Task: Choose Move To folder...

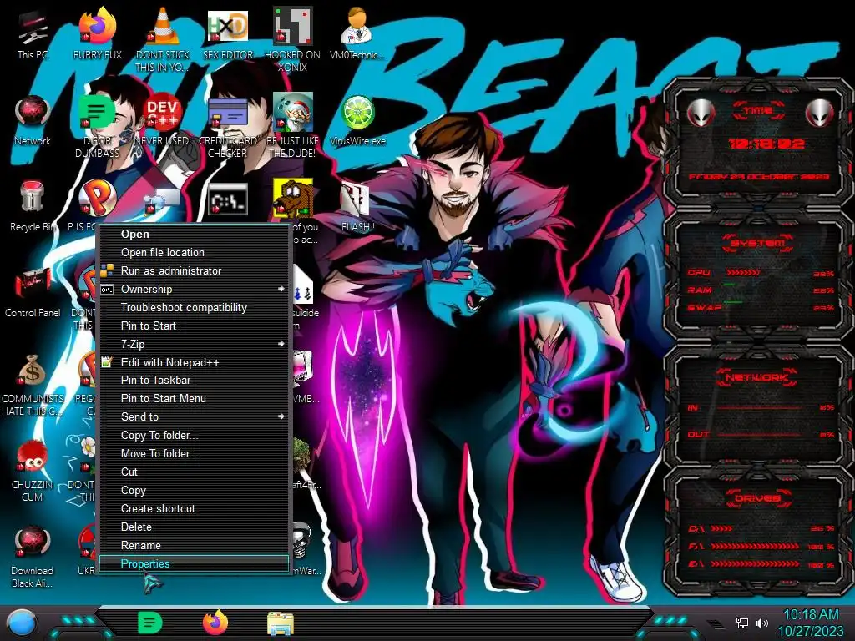Action: (194, 453)
